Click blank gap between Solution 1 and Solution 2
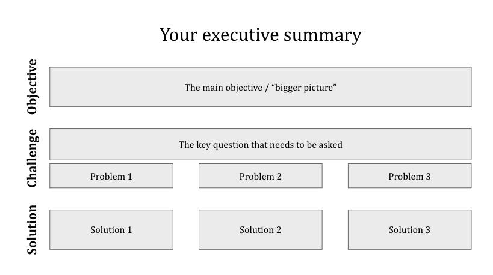The height and width of the screenshot is (275, 493). click(185, 229)
